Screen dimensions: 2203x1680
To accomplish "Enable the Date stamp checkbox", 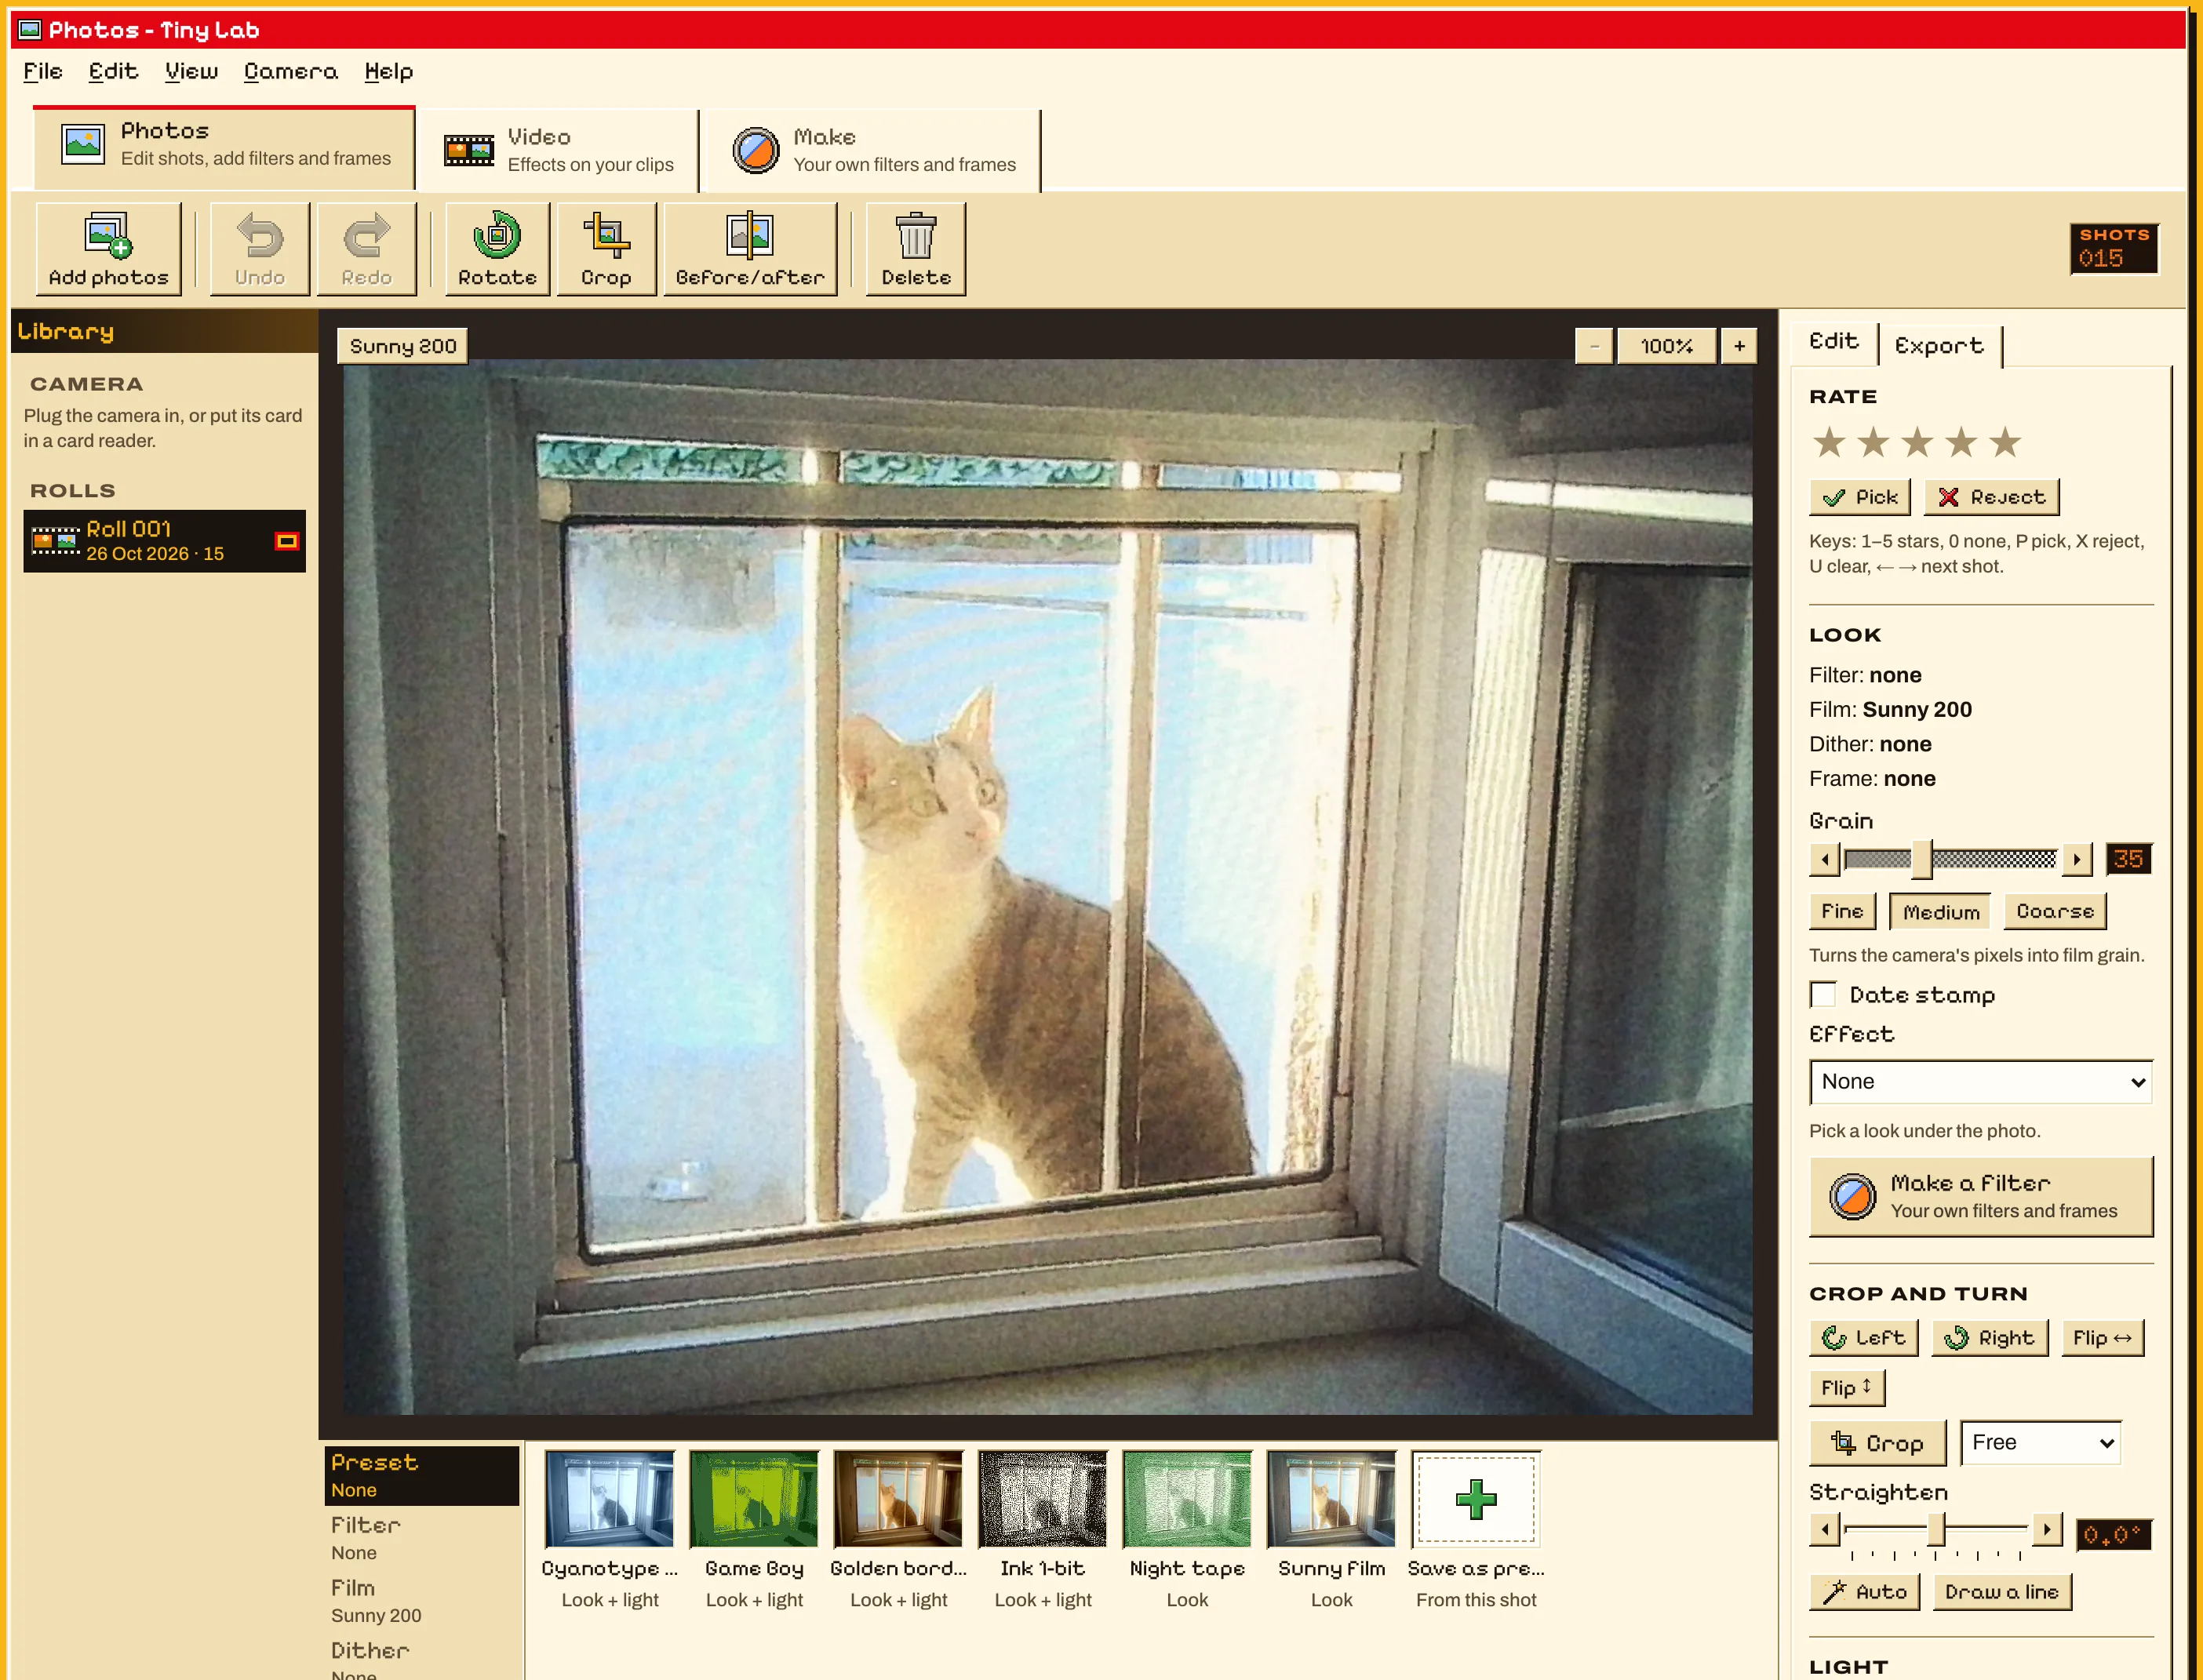I will click(x=1823, y=994).
